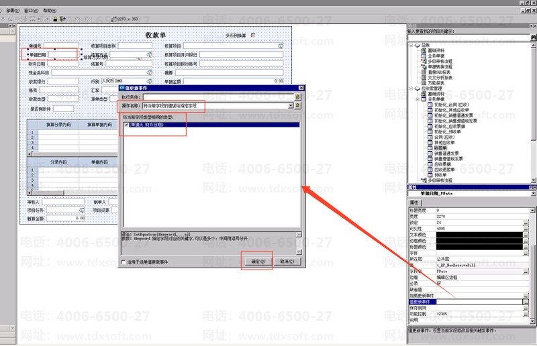Open the 窗口 menu
Image resolution: width=537 pixels, height=346 pixels.
pos(31,11)
